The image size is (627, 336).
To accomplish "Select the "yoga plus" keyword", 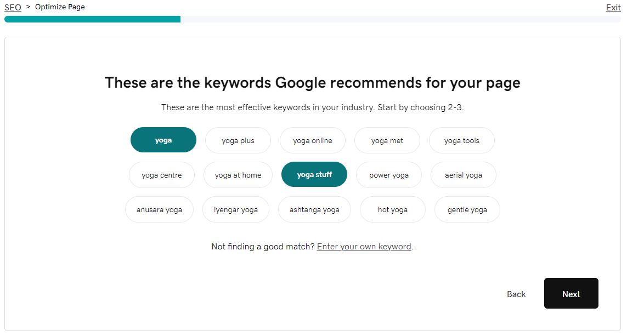I will (x=238, y=140).
